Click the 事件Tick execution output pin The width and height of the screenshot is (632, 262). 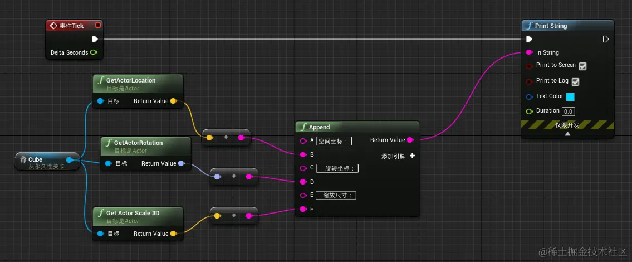(x=95, y=39)
